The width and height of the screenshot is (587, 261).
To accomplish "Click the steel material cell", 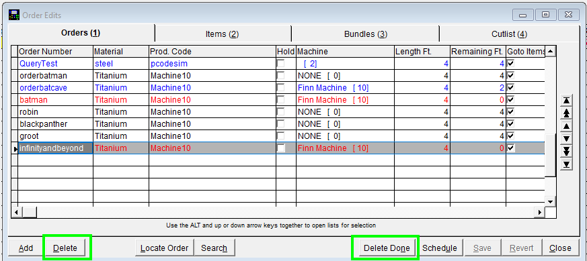I will coord(121,64).
